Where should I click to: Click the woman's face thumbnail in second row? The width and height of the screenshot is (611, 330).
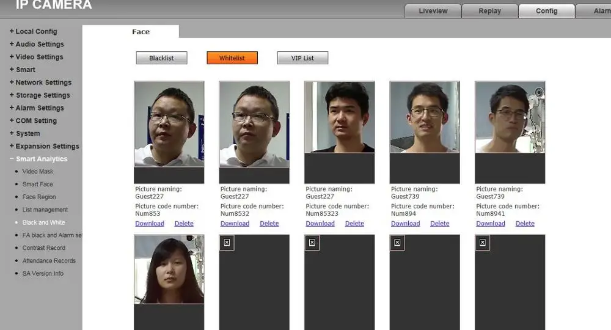(169, 269)
